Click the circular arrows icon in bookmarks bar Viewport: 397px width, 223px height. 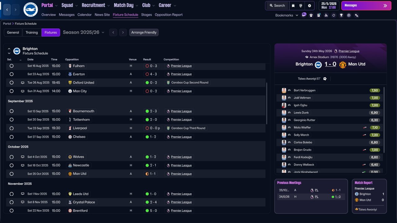click(334, 15)
